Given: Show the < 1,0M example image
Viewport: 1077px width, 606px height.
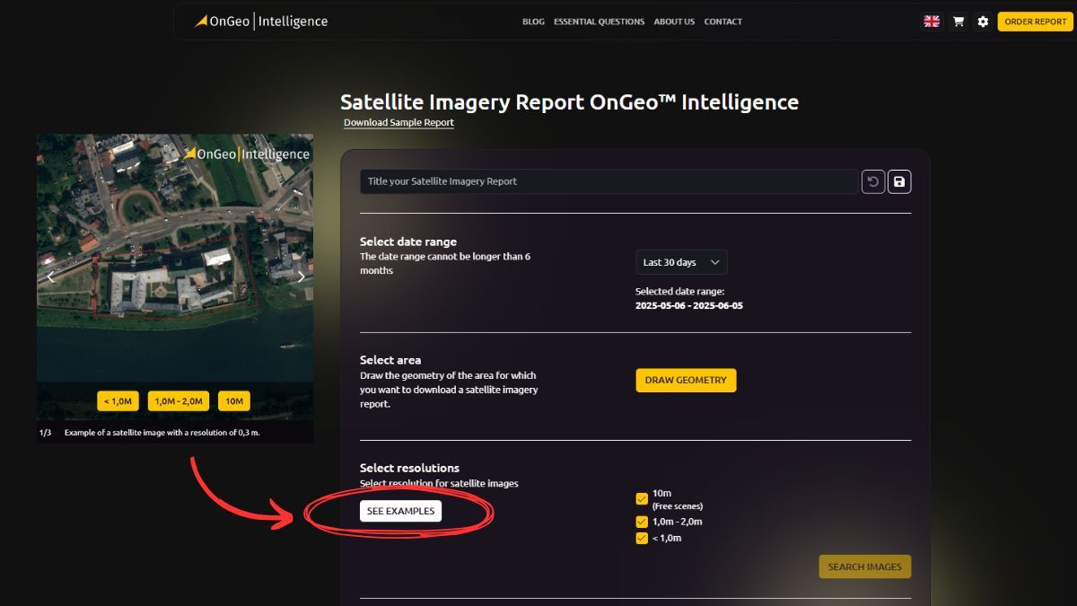Looking at the screenshot, I should (118, 401).
